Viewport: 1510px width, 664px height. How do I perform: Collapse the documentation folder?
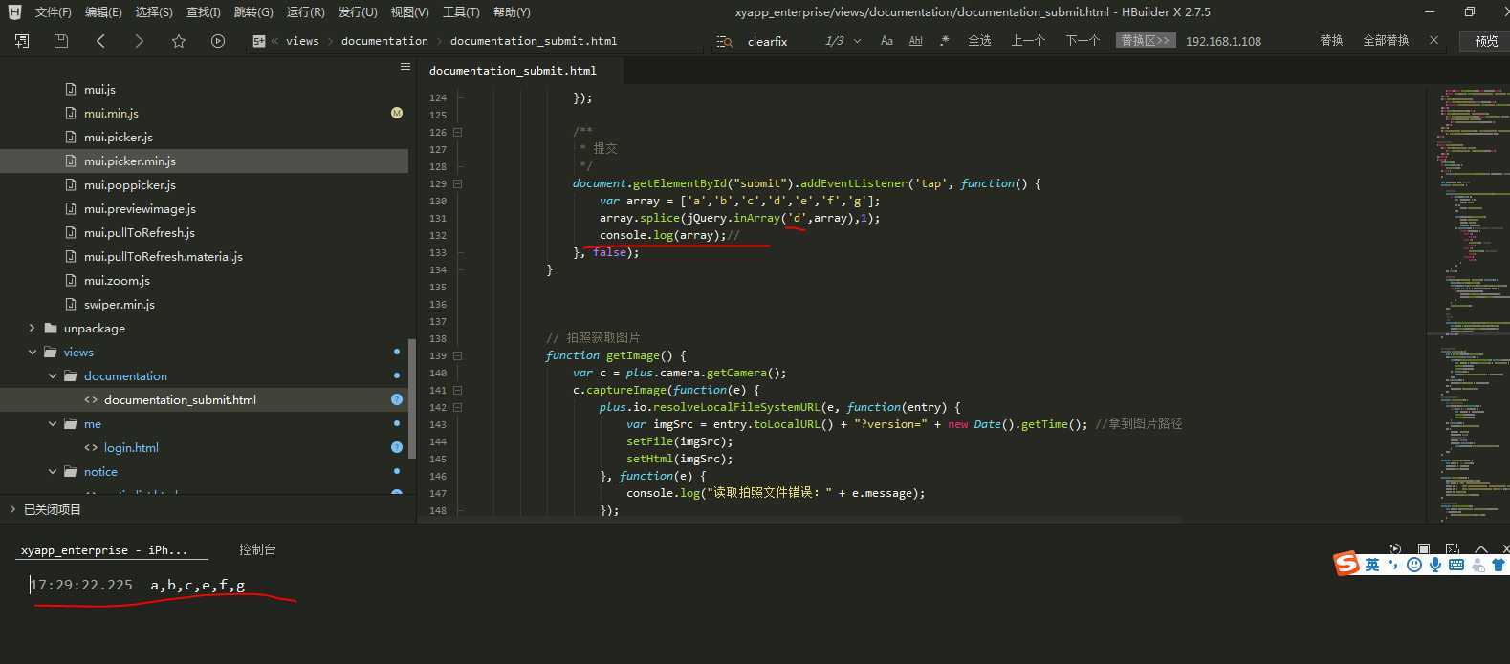pyautogui.click(x=53, y=375)
